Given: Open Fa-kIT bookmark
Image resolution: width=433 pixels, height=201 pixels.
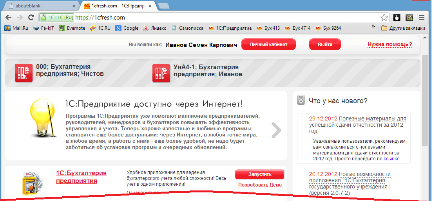Looking at the screenshot, I should click(43, 28).
